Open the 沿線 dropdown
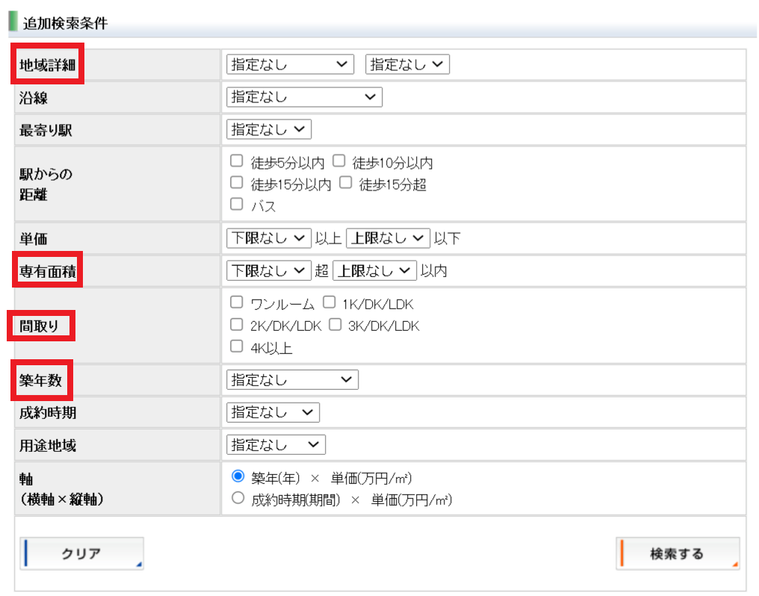 coord(303,97)
